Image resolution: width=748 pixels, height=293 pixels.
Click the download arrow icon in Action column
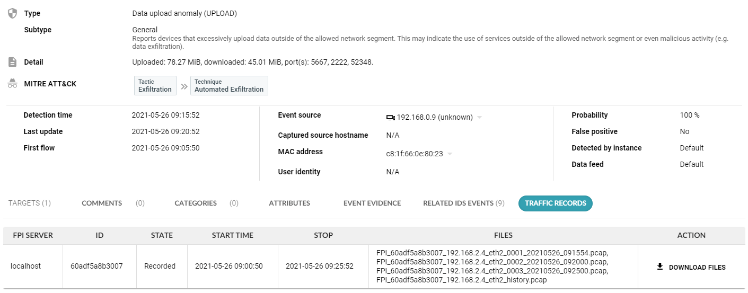click(x=660, y=267)
